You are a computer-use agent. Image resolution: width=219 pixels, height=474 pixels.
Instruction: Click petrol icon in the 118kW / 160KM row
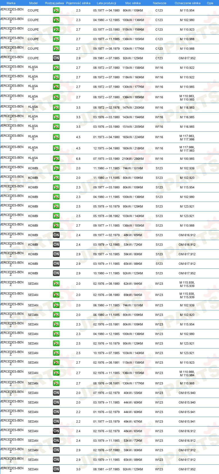[x=56, y=77]
